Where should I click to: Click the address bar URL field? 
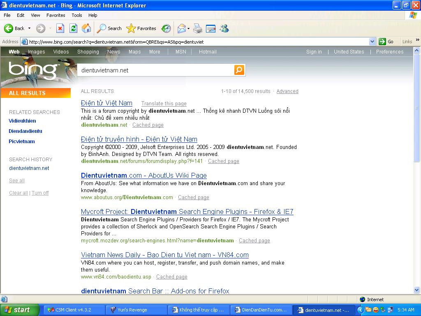point(199,42)
